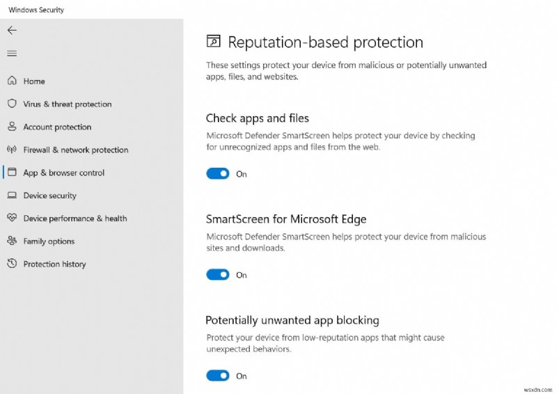Click the Windows Security window title
557x394 pixels.
(x=36, y=10)
